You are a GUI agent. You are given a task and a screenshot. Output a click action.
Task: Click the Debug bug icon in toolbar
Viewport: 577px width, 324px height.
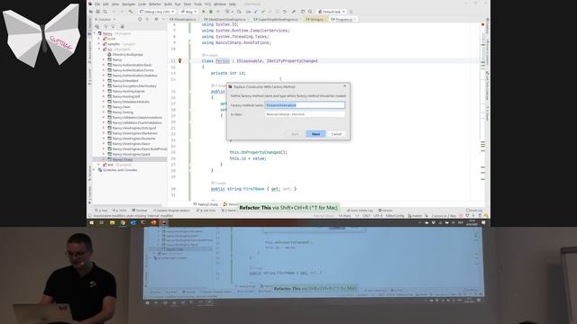[210, 12]
